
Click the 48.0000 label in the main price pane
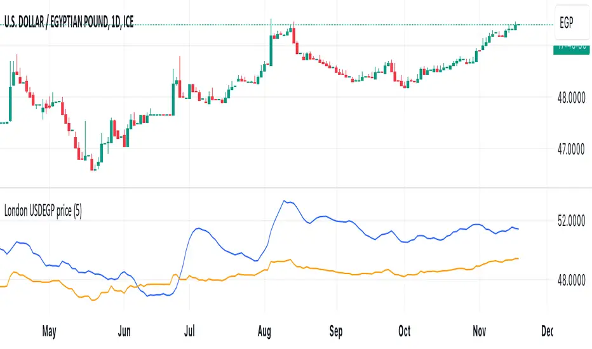(x=570, y=98)
